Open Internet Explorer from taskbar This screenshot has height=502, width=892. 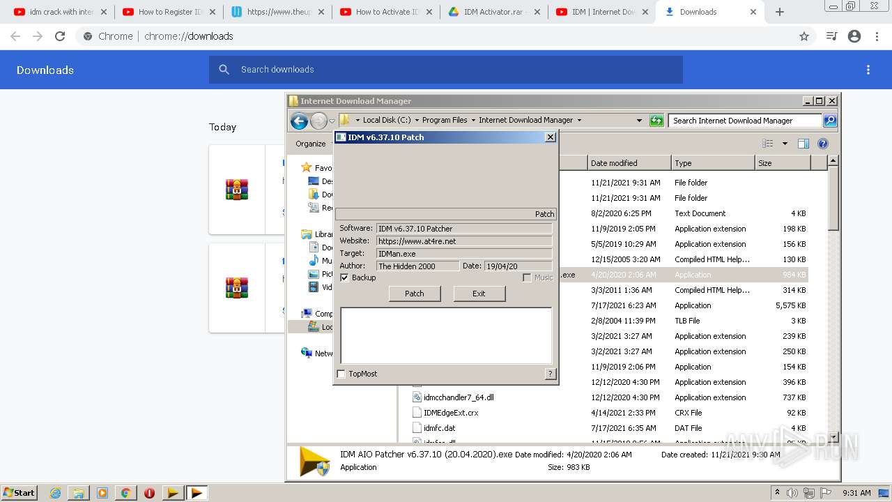pyautogui.click(x=55, y=493)
